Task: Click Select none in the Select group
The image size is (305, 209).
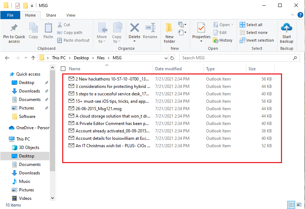Action: (x=254, y=32)
